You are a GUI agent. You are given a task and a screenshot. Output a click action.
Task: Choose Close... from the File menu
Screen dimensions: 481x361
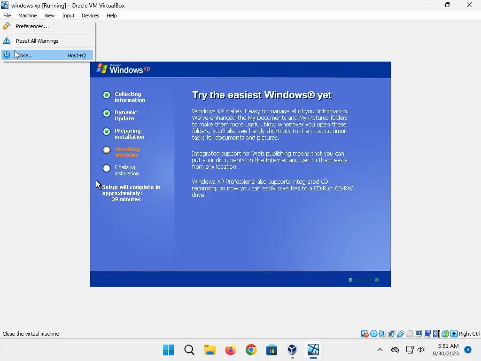point(47,55)
